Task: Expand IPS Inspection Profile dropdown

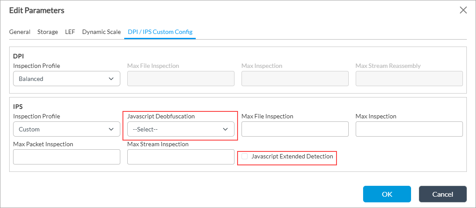Action: [x=66, y=129]
